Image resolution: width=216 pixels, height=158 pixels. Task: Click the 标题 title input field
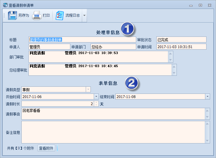click(x=82, y=40)
